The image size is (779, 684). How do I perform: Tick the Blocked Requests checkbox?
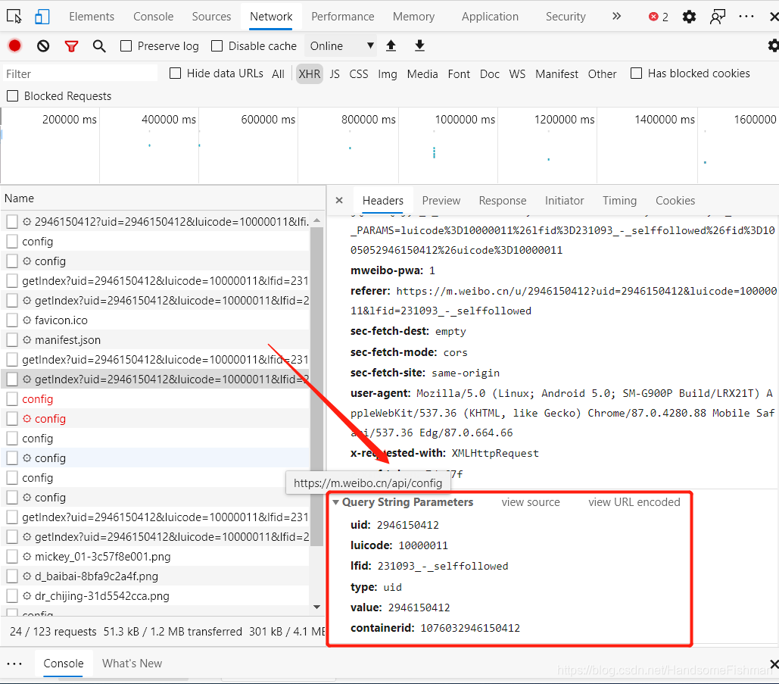coord(12,96)
